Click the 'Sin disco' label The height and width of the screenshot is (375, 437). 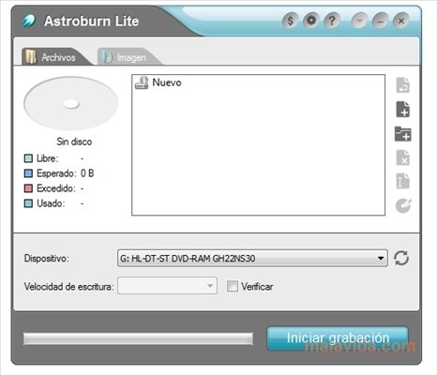pyautogui.click(x=74, y=142)
